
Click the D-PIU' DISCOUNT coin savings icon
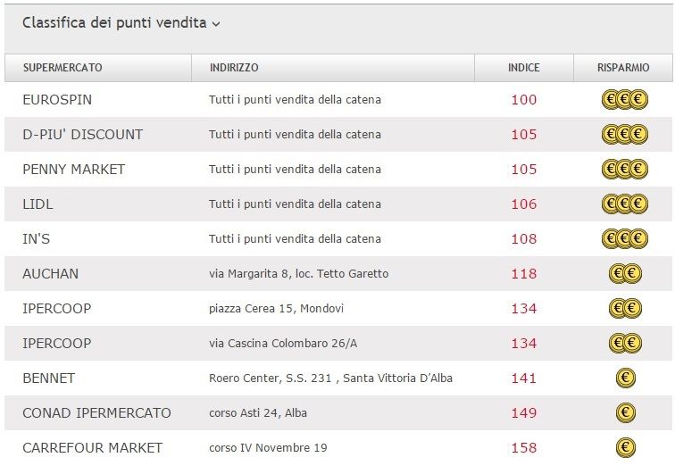tap(624, 135)
